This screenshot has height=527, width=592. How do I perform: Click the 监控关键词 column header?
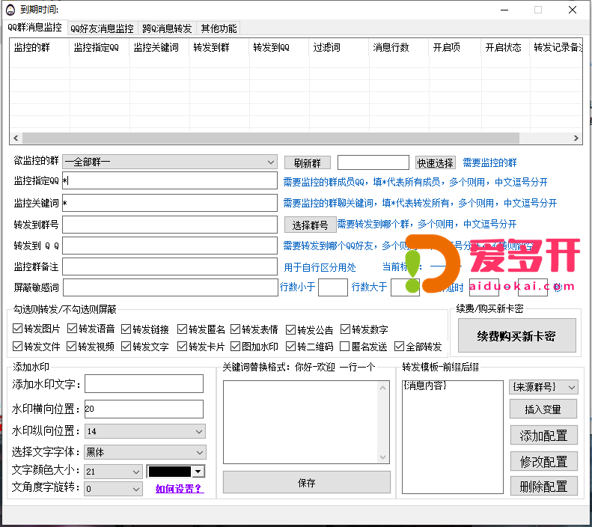(x=159, y=47)
